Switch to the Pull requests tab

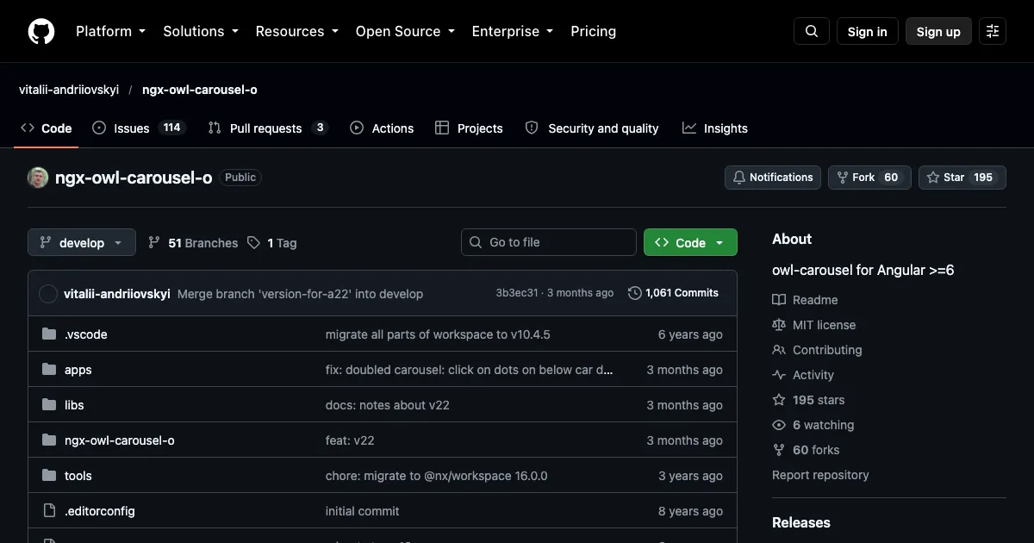(268, 128)
